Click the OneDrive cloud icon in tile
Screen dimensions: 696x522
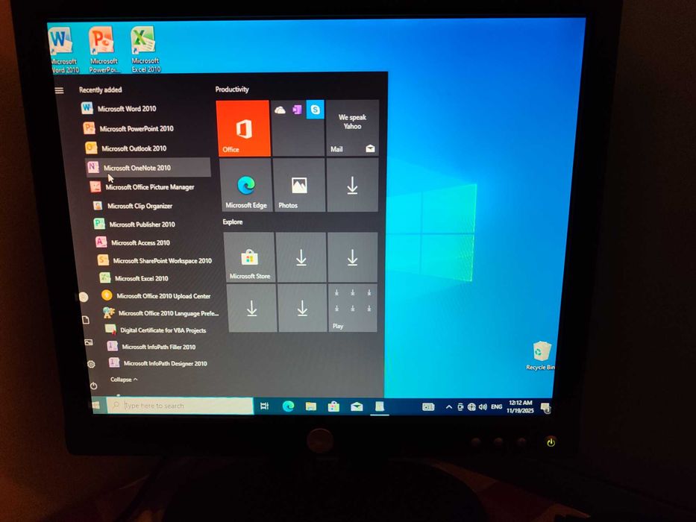pos(280,110)
